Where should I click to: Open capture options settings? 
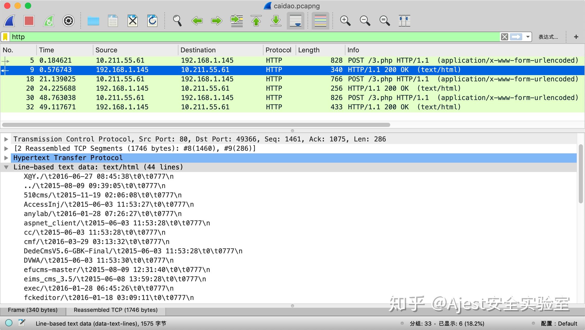click(68, 21)
